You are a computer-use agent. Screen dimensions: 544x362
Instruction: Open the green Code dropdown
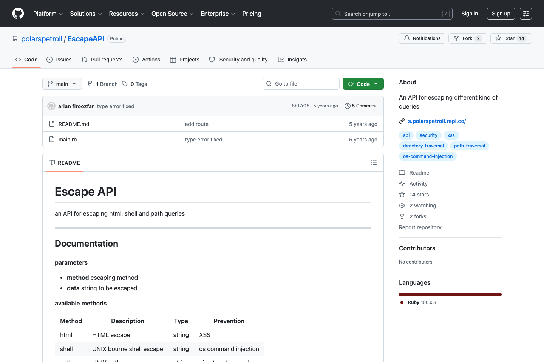click(363, 84)
